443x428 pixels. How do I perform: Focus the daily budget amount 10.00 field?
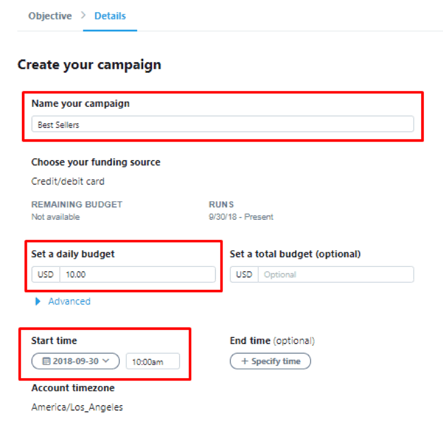pyautogui.click(x=137, y=275)
